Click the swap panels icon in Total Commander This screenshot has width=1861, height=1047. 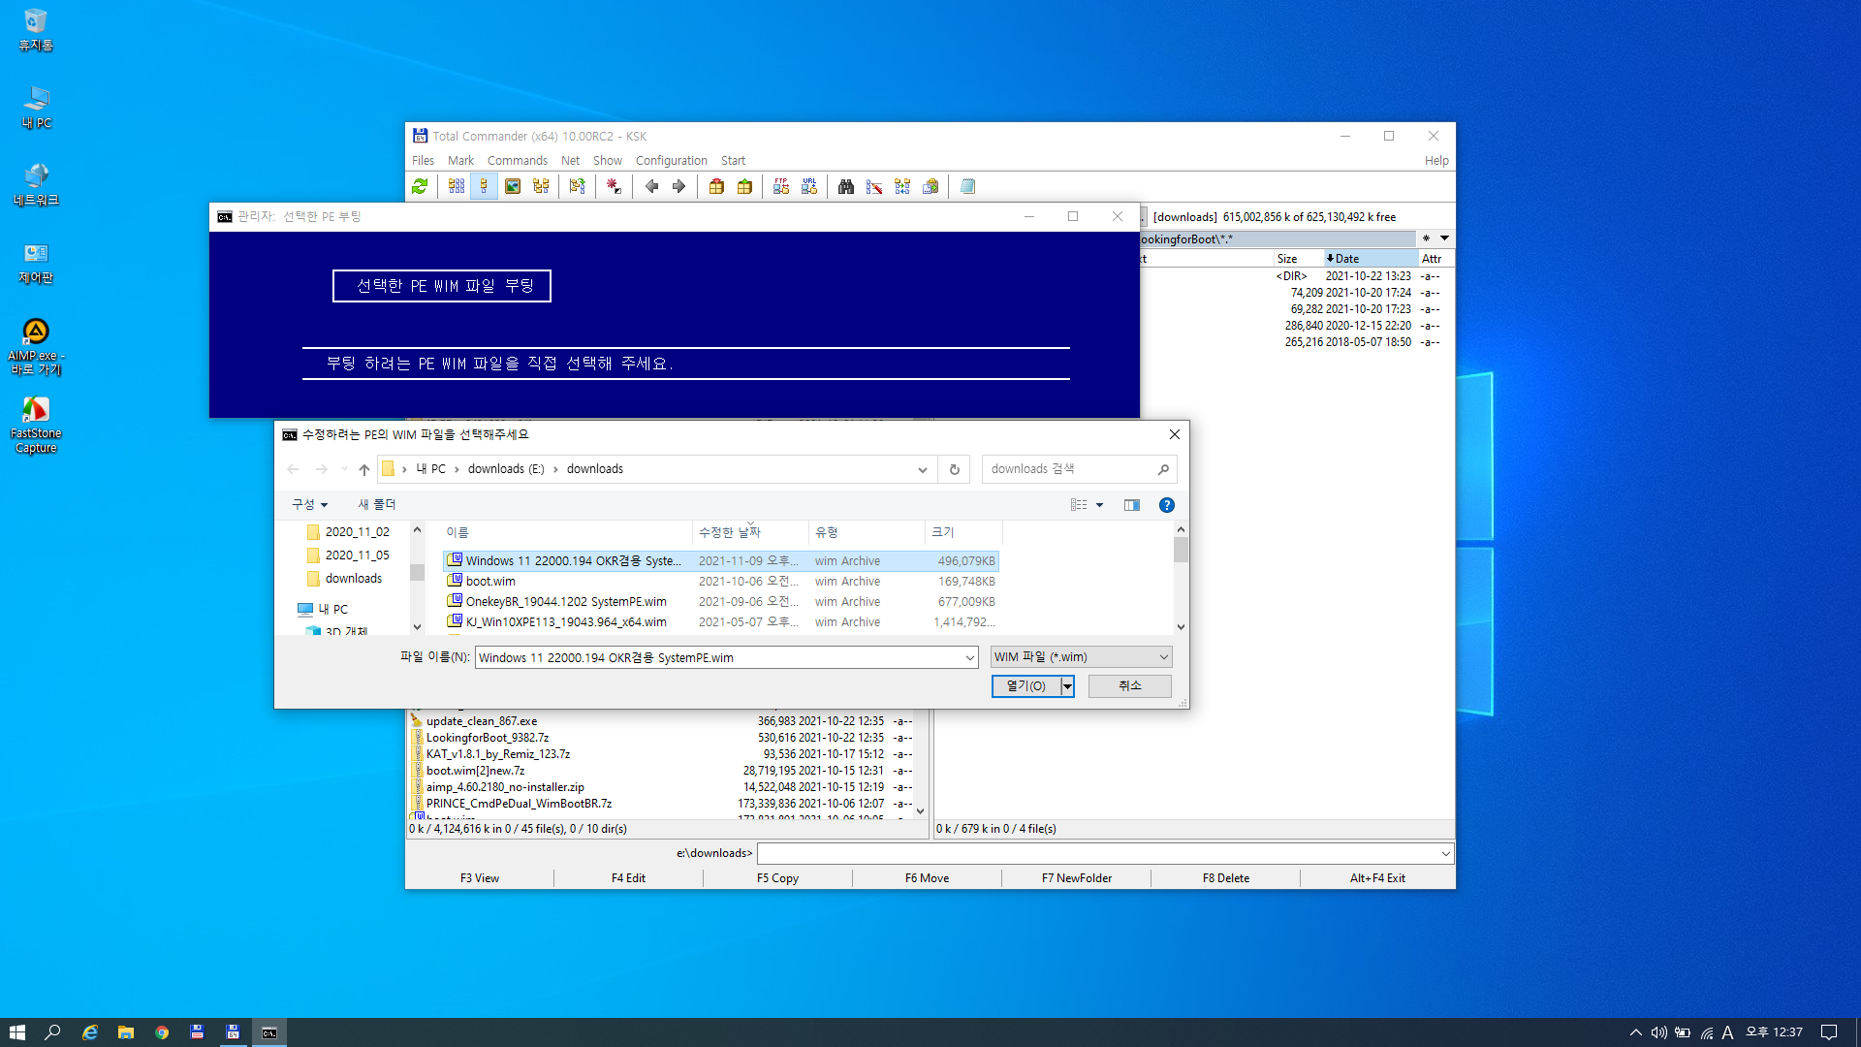578,186
